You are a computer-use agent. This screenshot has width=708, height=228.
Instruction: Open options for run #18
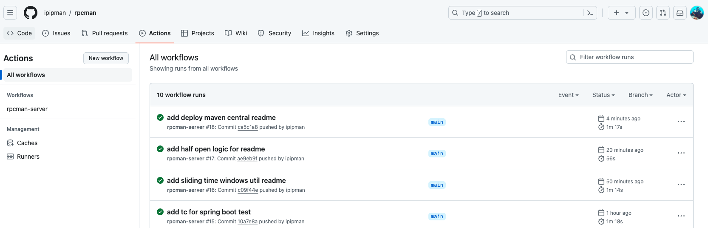[x=681, y=122]
